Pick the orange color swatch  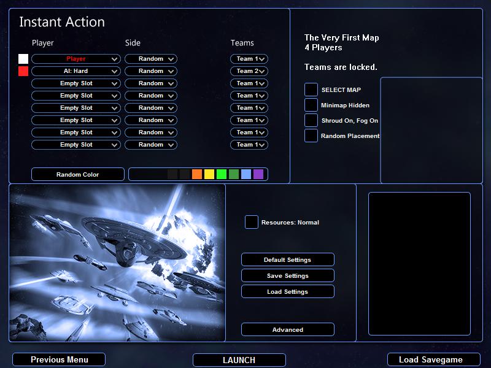197,174
